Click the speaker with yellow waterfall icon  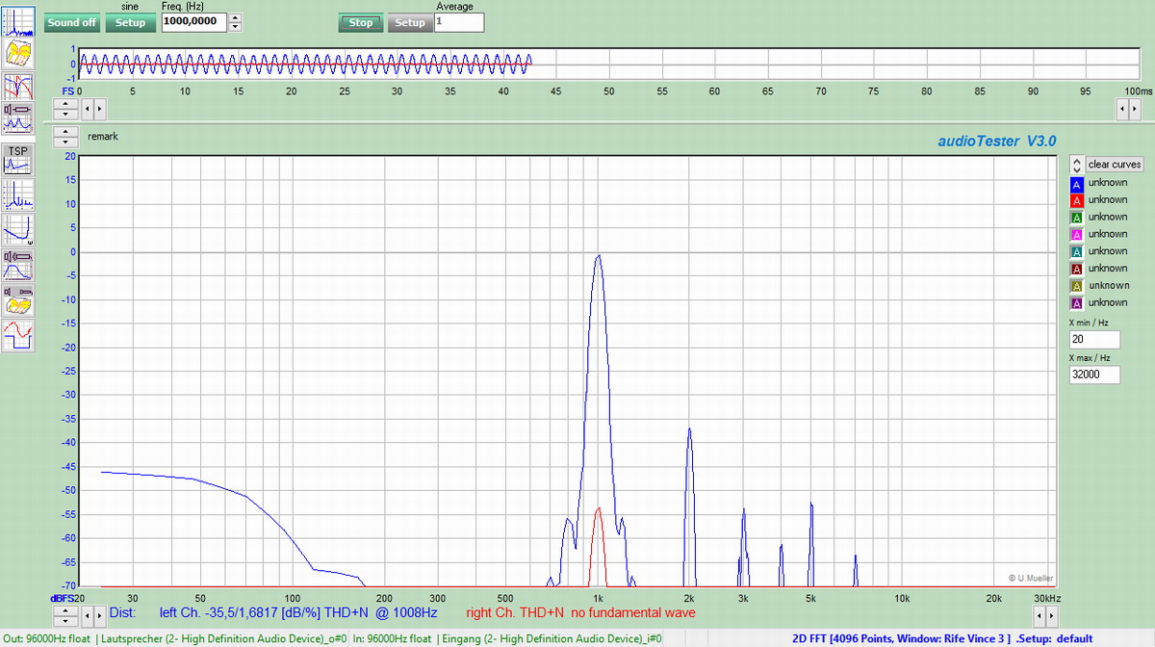pos(18,299)
